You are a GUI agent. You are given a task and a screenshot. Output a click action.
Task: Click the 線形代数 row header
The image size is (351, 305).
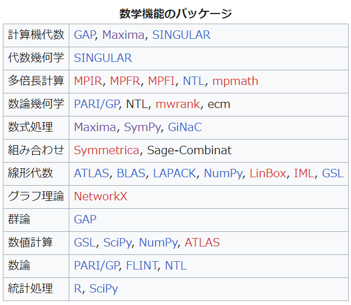pyautogui.click(x=30, y=173)
